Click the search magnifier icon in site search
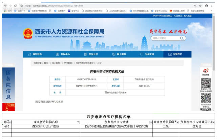The image size is (217, 139). [182, 38]
